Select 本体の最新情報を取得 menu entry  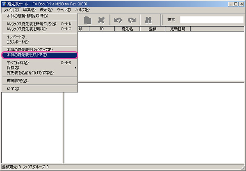click(x=27, y=16)
